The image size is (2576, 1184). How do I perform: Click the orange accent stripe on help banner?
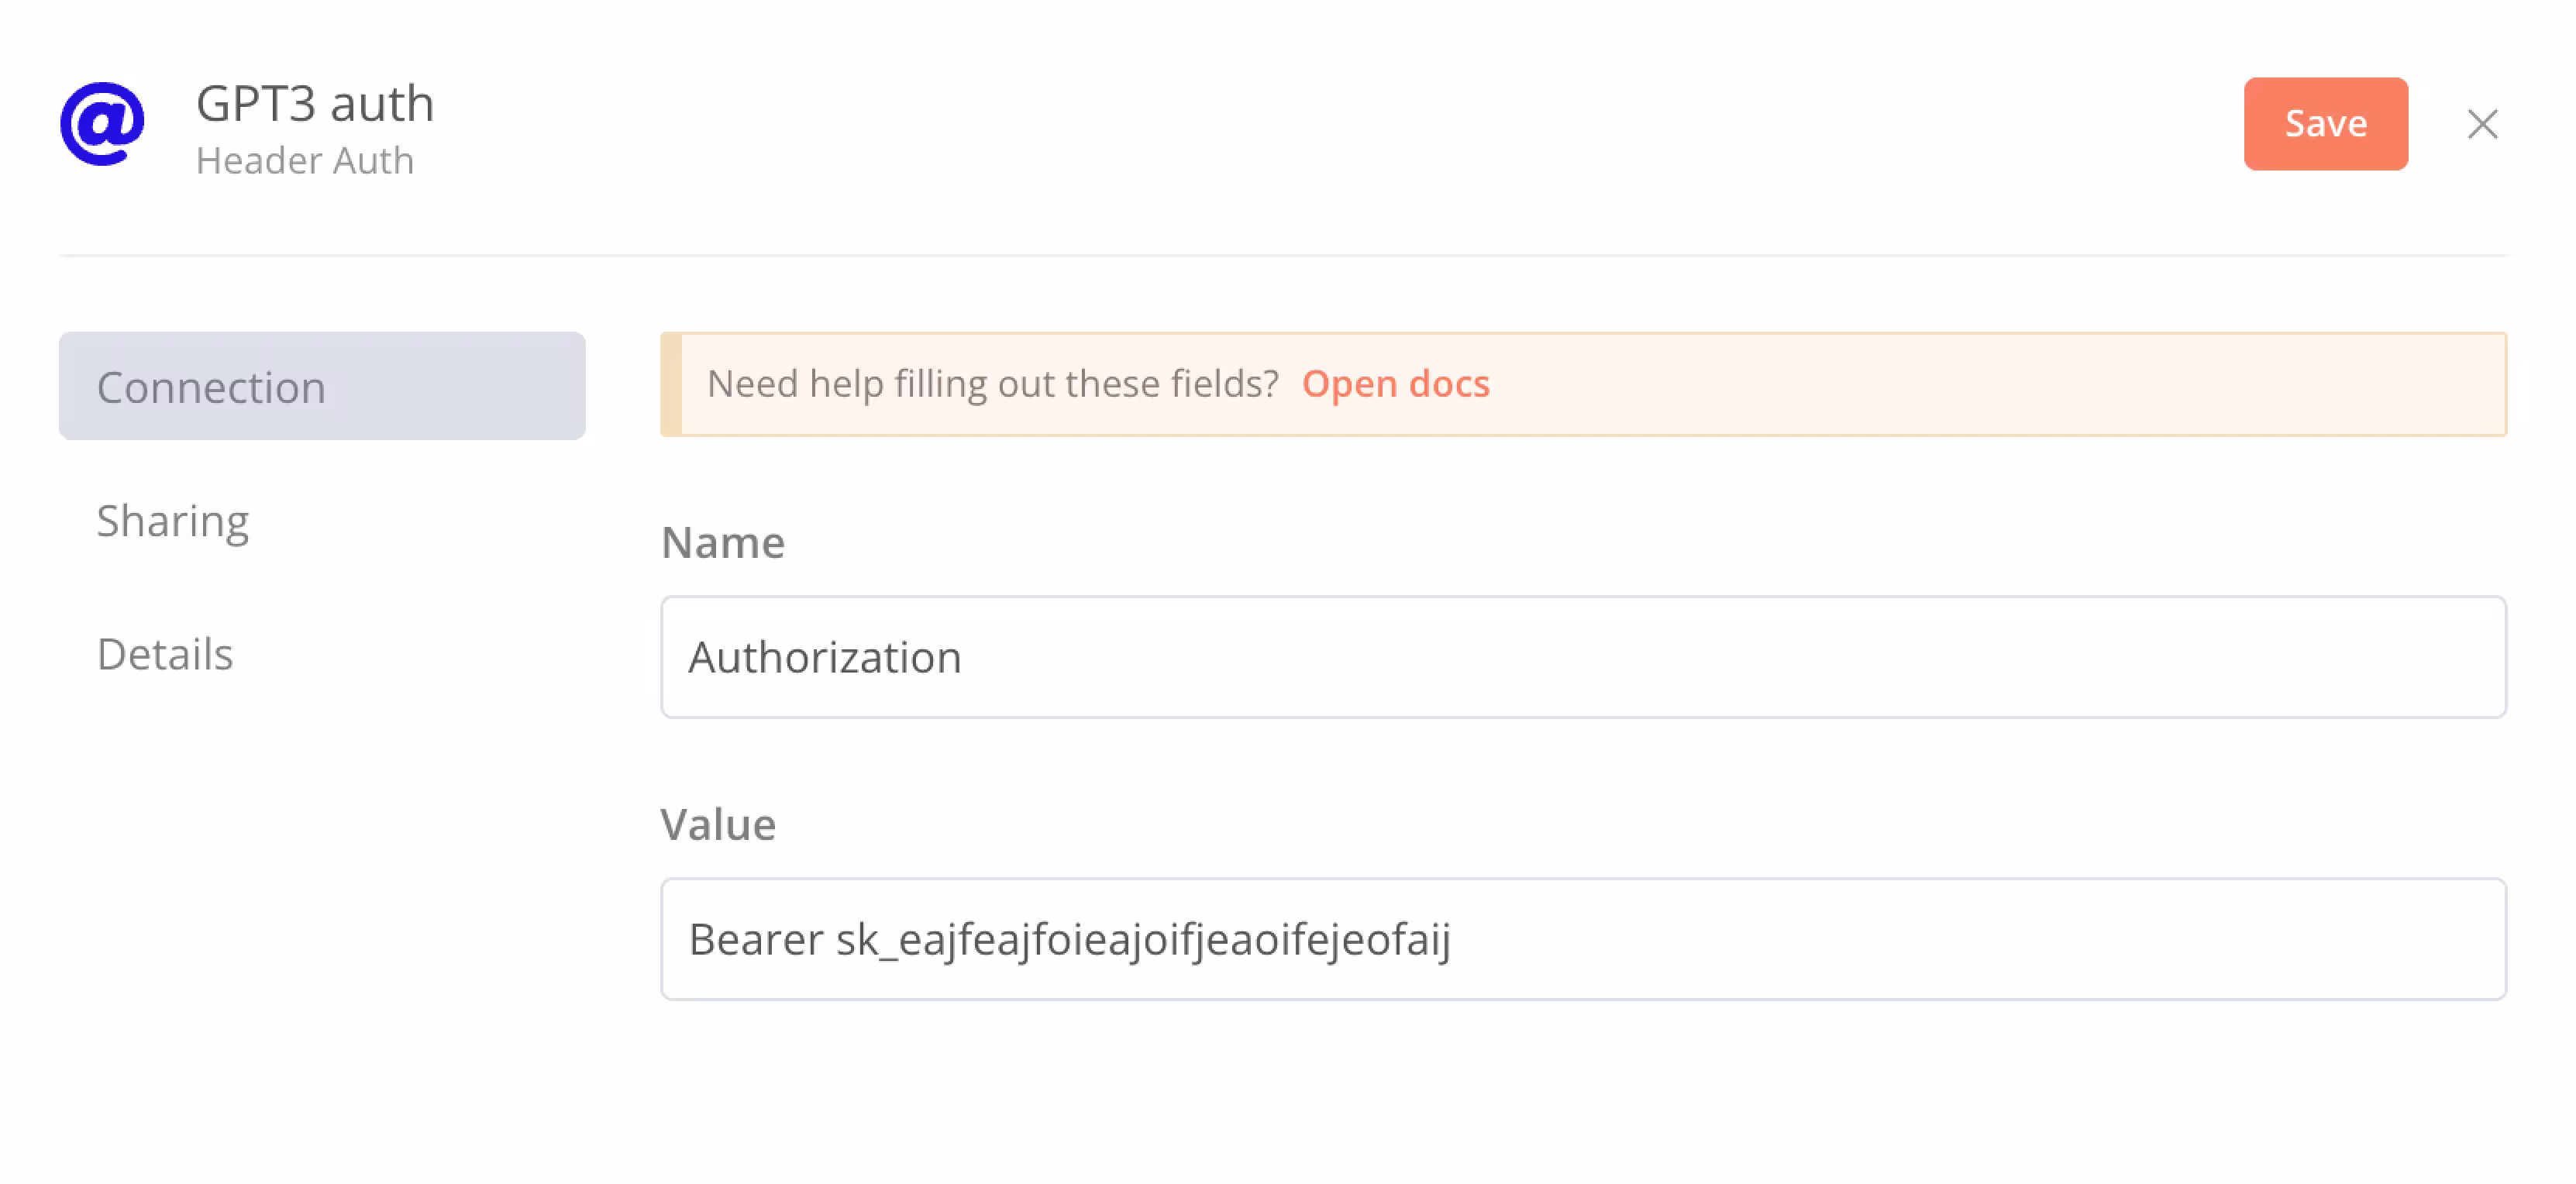click(x=671, y=384)
